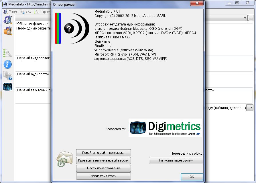The image size is (256, 183).
Task: Maximize the MediaInfo main window
Action: (x=237, y=3)
